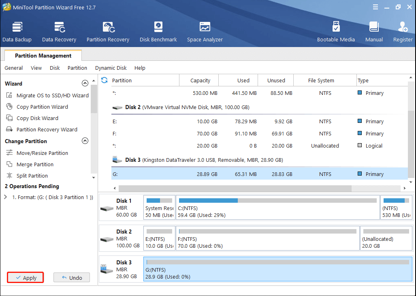Click the gray Logical type swatch for Unallocated

click(x=360, y=145)
